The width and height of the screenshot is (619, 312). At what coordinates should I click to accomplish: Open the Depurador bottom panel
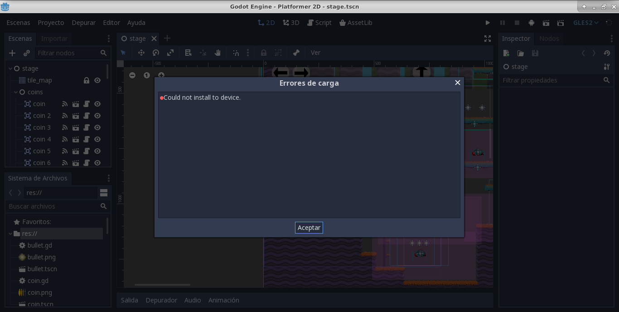[161, 300]
